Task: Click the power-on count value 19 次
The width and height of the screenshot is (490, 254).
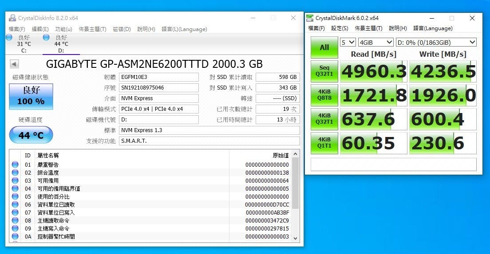Action: (278, 109)
